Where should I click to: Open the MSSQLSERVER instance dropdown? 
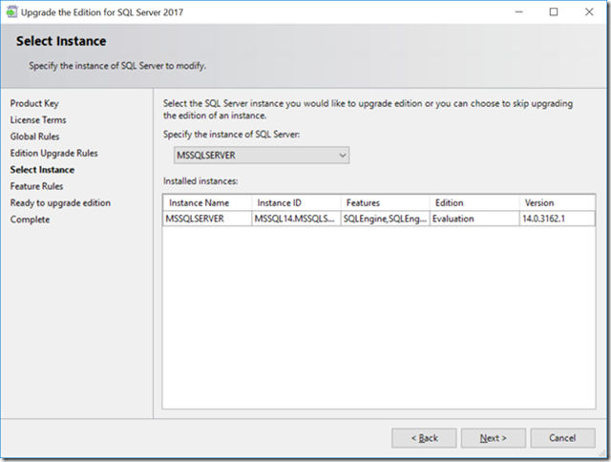[261, 155]
